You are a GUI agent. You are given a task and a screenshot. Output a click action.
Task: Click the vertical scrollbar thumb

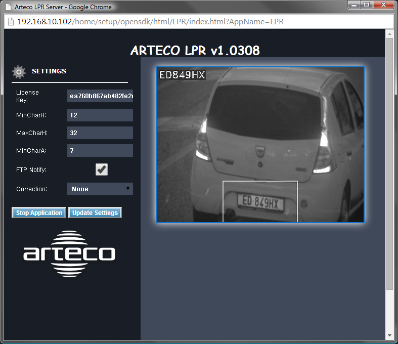click(x=389, y=164)
